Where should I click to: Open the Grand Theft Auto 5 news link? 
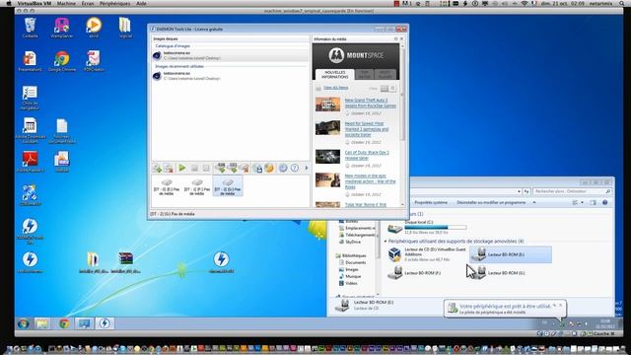click(371, 103)
